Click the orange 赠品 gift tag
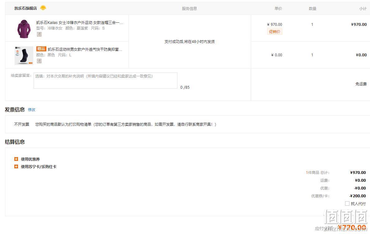Viewport: 370px width, 234px height. click(41, 49)
